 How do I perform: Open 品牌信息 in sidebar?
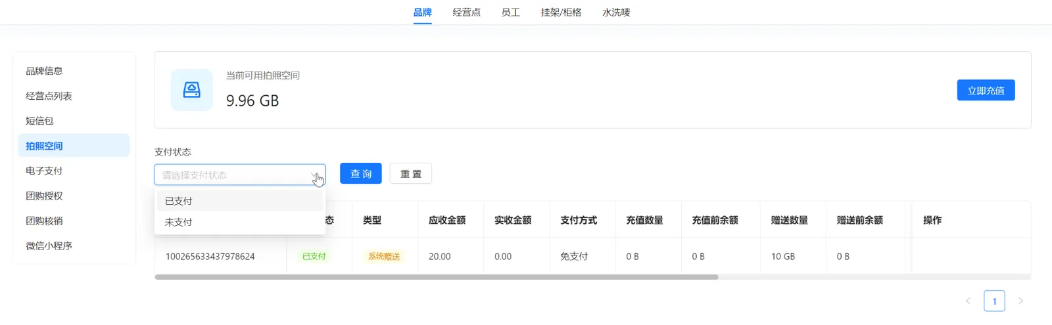click(74, 71)
